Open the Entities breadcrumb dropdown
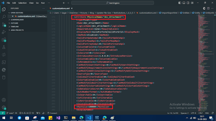The image size is (216, 121). click(x=186, y=13)
